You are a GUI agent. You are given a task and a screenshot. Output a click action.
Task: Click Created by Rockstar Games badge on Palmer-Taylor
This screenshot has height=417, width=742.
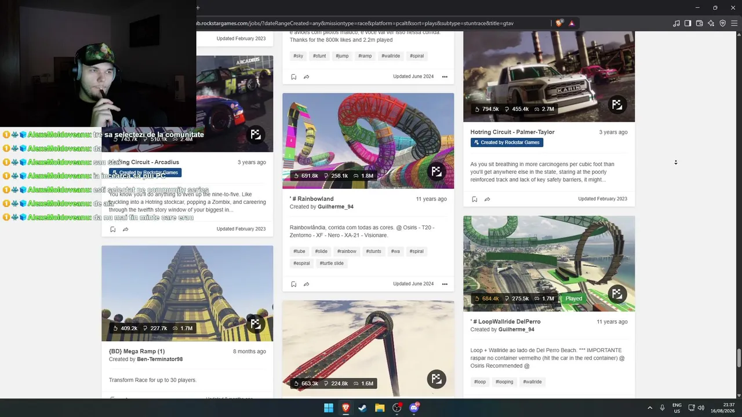(507, 142)
